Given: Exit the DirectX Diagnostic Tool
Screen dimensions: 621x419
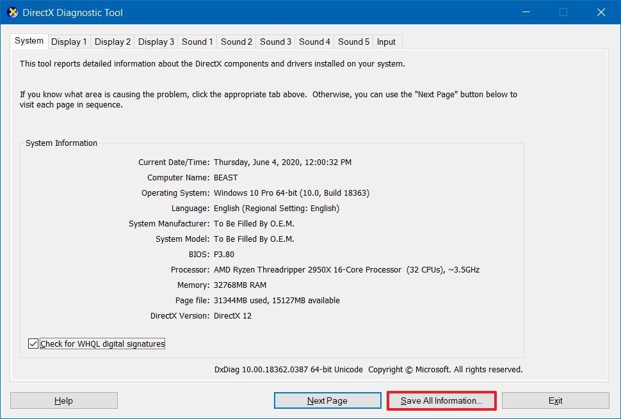Looking at the screenshot, I should [556, 400].
